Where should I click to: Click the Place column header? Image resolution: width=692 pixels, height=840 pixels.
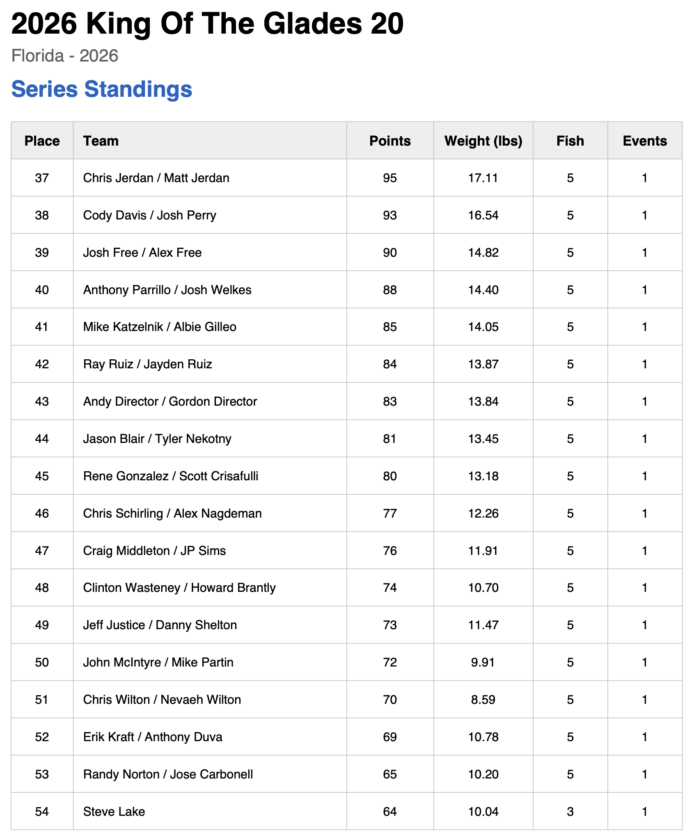[x=42, y=141]
